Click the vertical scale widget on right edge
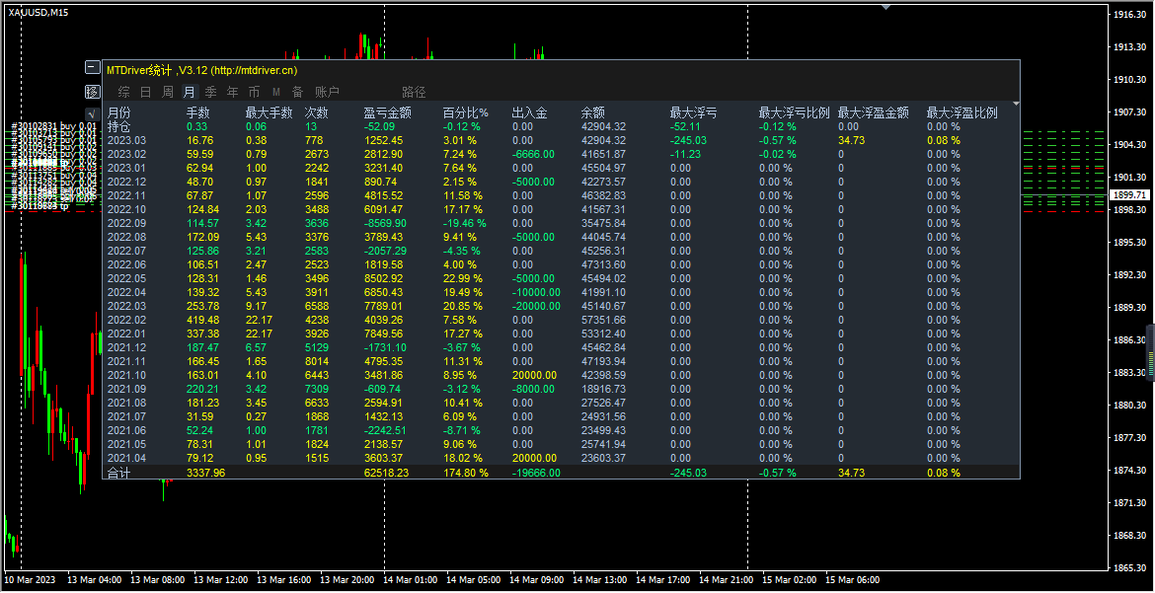Image resolution: width=1155 pixels, height=593 pixels. tap(1151, 353)
